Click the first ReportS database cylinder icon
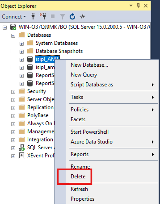The image size is (160, 204). pos(30,75)
